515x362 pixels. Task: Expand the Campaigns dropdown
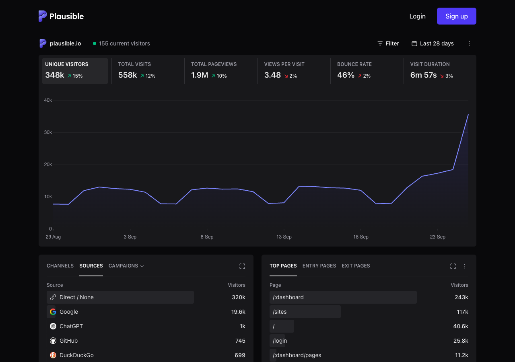126,266
